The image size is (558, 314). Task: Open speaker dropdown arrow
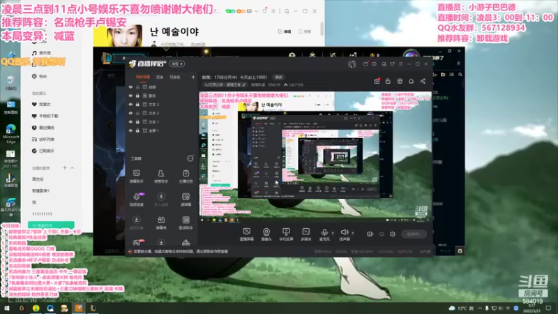click(x=353, y=233)
